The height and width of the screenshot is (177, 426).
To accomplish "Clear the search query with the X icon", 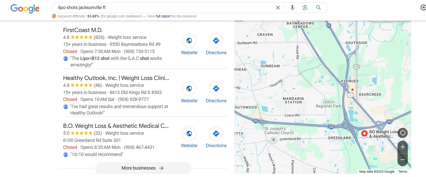I will 278,8.
